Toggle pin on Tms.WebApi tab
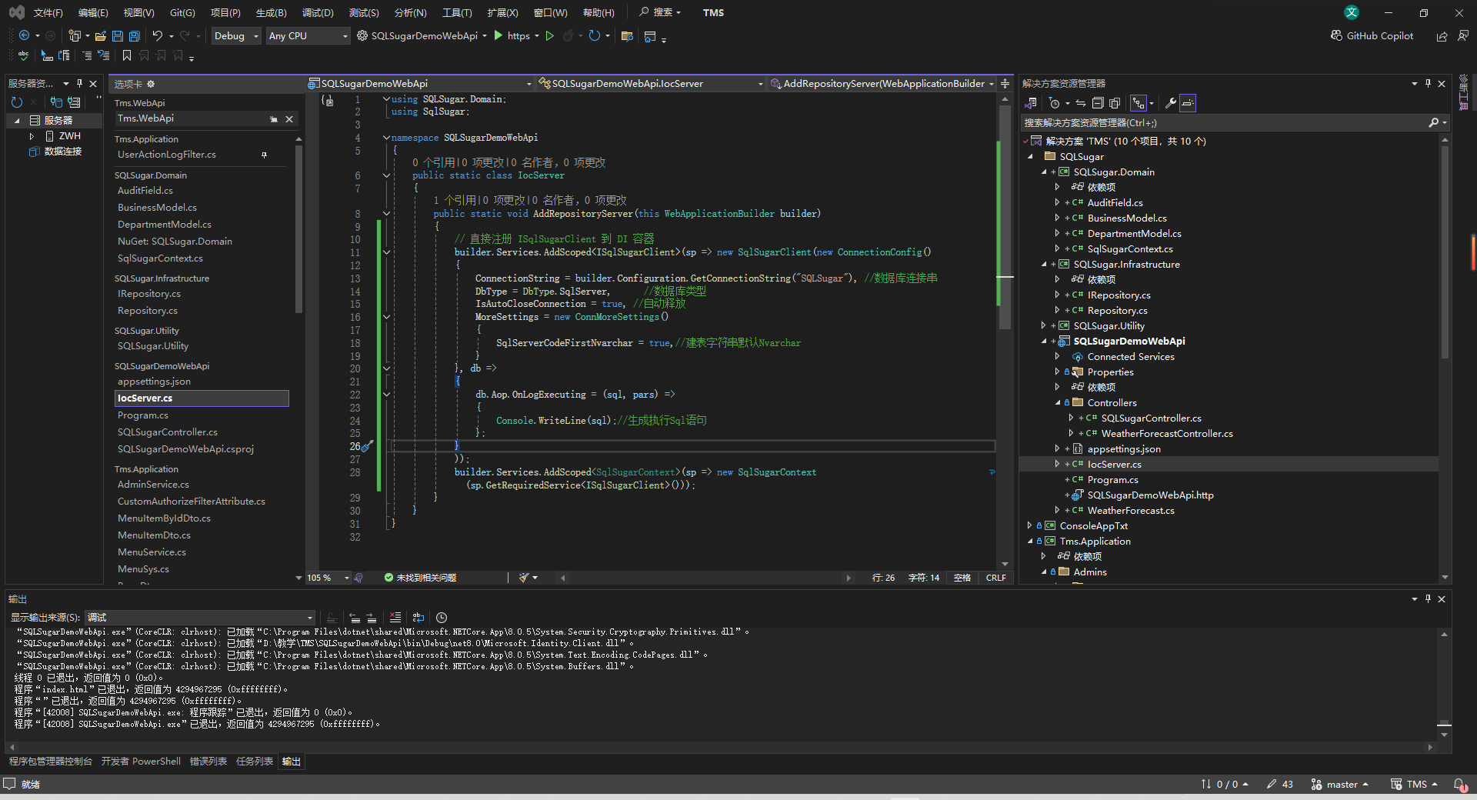The height and width of the screenshot is (800, 1477). click(273, 119)
